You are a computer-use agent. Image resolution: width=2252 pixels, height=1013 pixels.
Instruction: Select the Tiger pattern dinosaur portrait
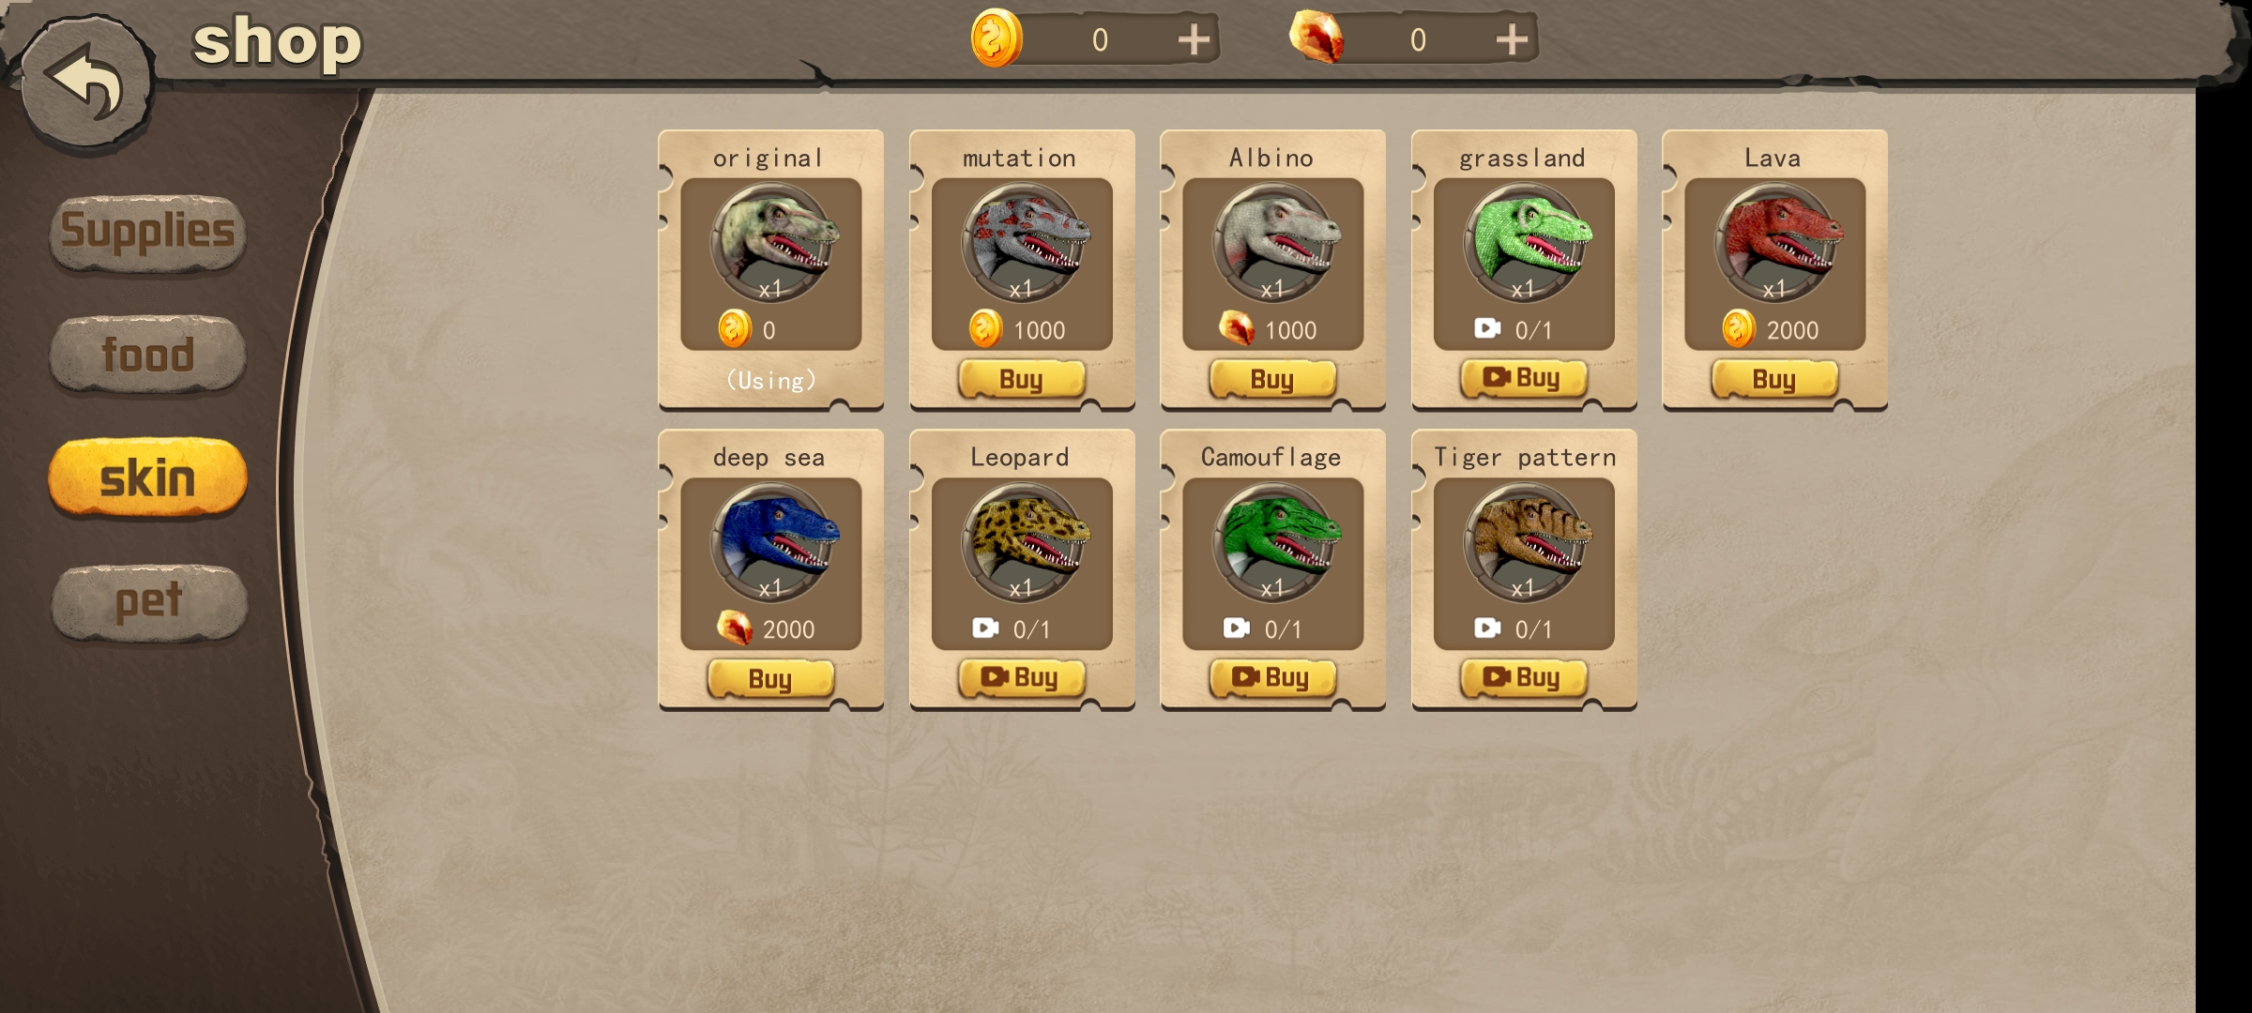coord(1526,541)
